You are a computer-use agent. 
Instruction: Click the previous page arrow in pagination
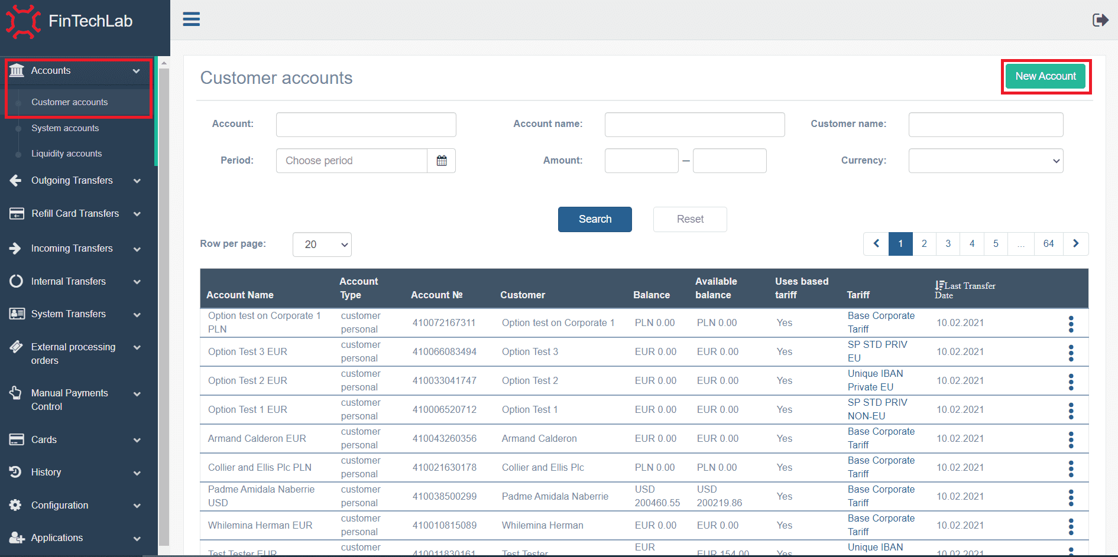pyautogui.click(x=876, y=244)
